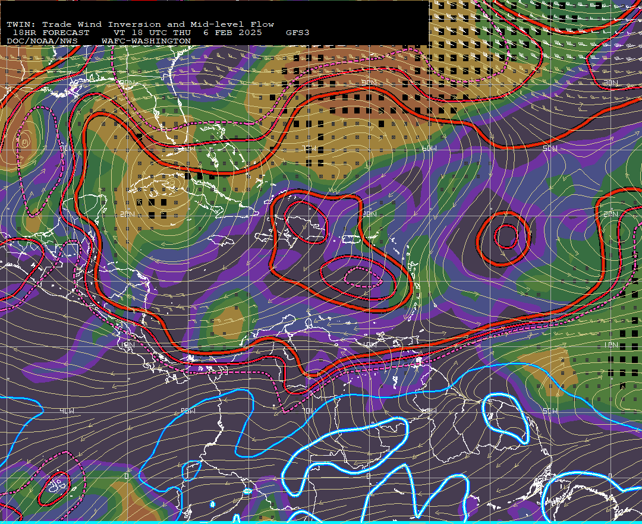Click the 30N label on the 65W meridian
This screenshot has height=524, width=642.
click(x=369, y=83)
